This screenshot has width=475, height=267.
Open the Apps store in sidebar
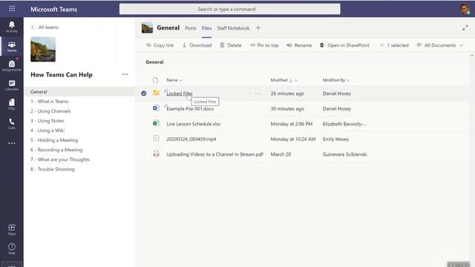pyautogui.click(x=12, y=229)
